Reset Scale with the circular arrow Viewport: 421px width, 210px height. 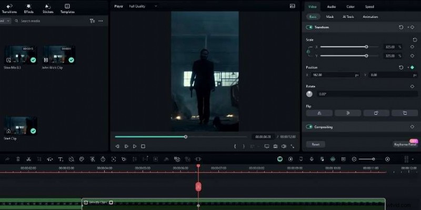(x=415, y=40)
